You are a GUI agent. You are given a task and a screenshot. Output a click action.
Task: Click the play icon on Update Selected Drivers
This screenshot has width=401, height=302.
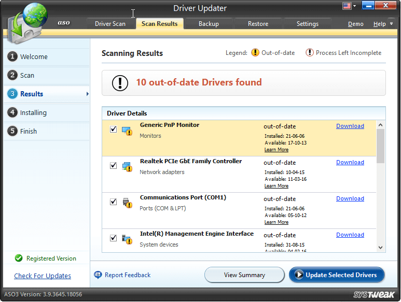pyautogui.click(x=298, y=275)
